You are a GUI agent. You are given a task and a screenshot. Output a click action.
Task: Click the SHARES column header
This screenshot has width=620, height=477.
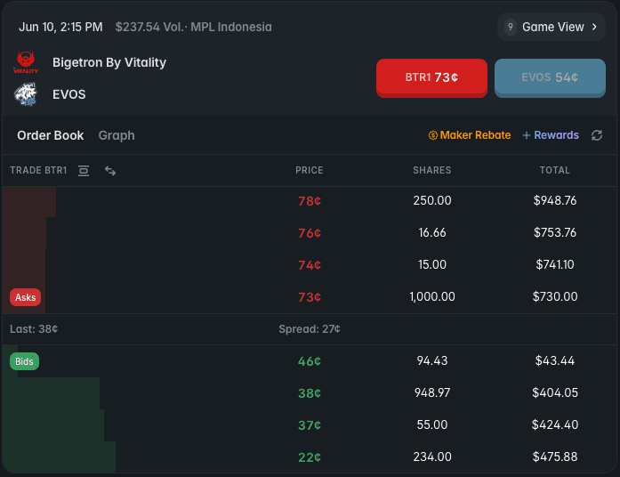(431, 171)
